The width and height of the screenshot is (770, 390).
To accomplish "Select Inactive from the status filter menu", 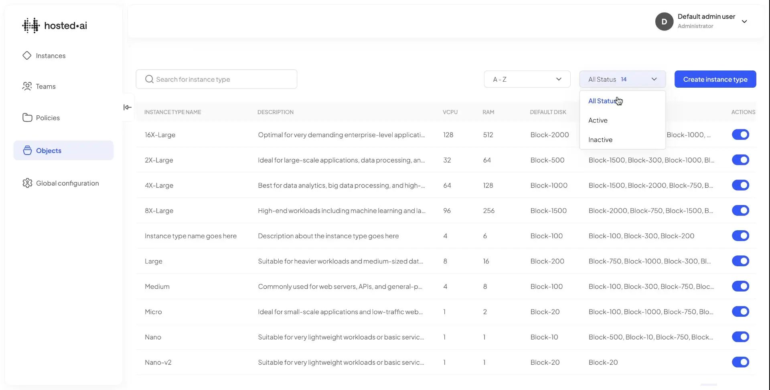I will click(x=600, y=139).
